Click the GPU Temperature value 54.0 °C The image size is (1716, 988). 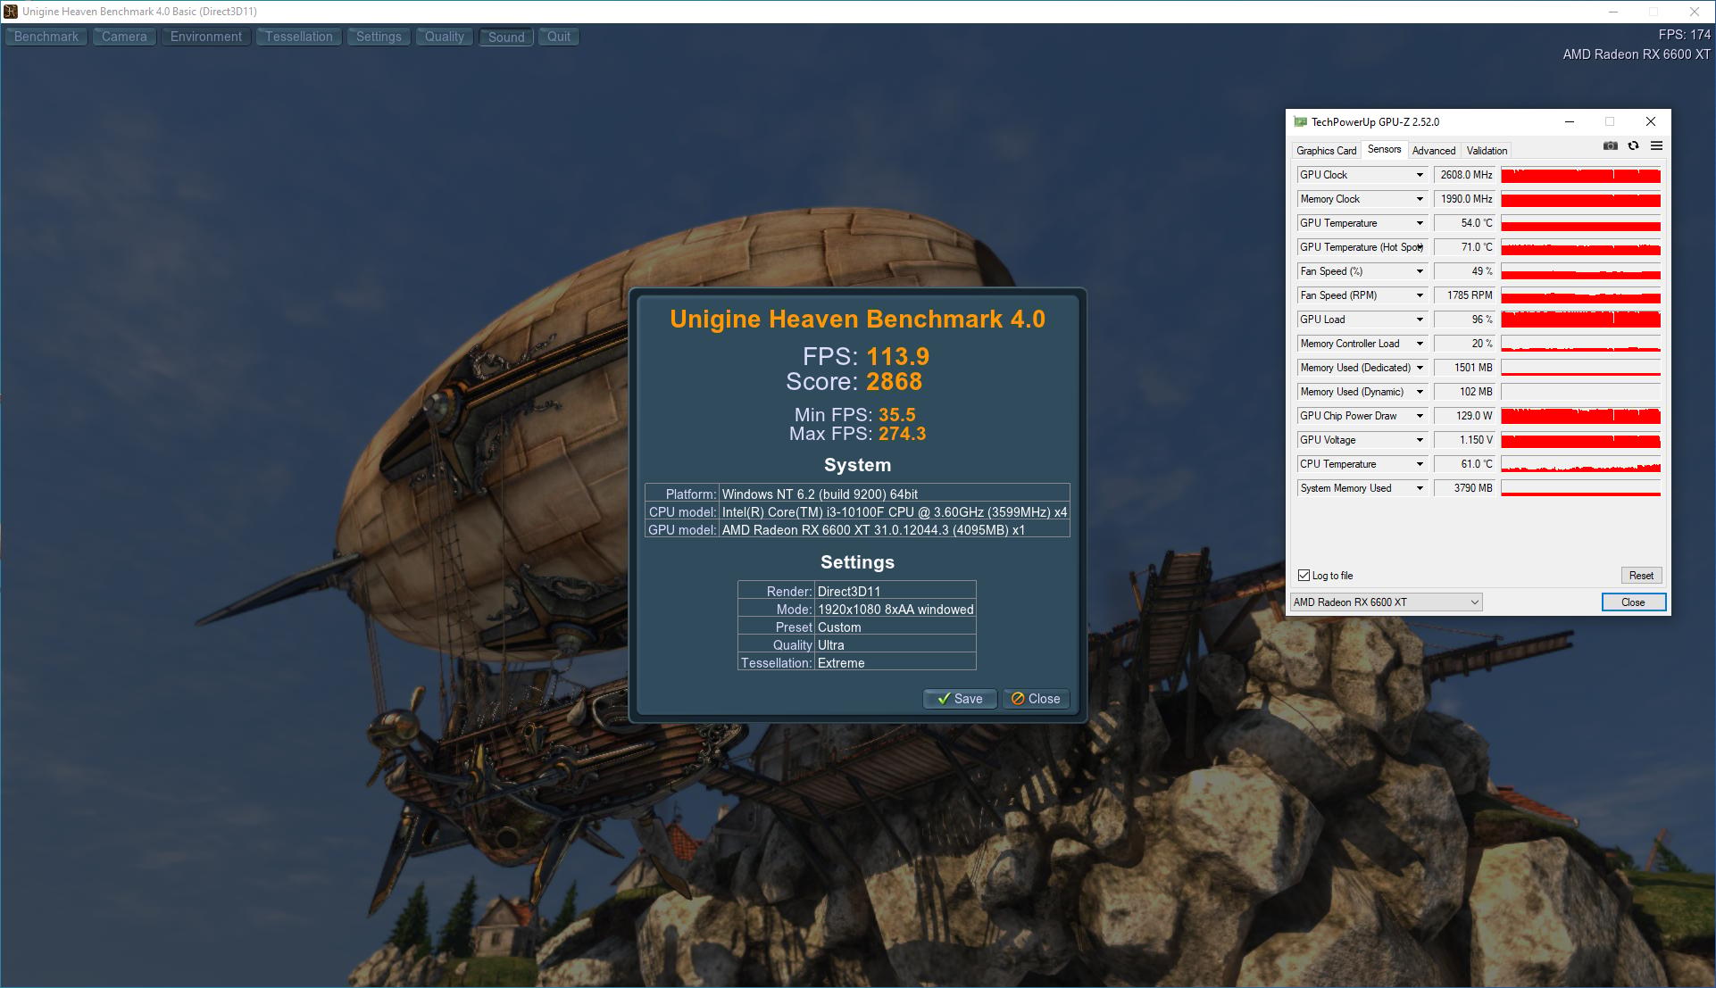pos(1464,223)
